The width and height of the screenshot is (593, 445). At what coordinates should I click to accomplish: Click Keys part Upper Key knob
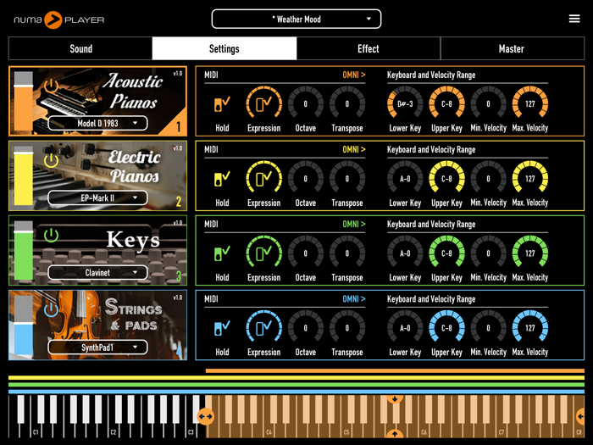click(446, 253)
